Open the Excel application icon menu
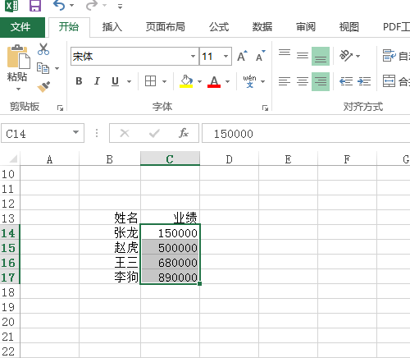This screenshot has width=410, height=358. 12,5
